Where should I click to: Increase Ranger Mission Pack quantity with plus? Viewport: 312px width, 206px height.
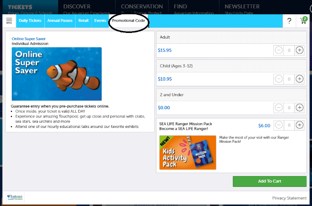(299, 125)
